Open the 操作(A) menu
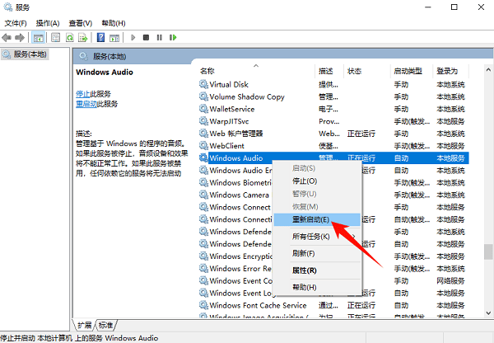The height and width of the screenshot is (343, 494). coord(48,23)
